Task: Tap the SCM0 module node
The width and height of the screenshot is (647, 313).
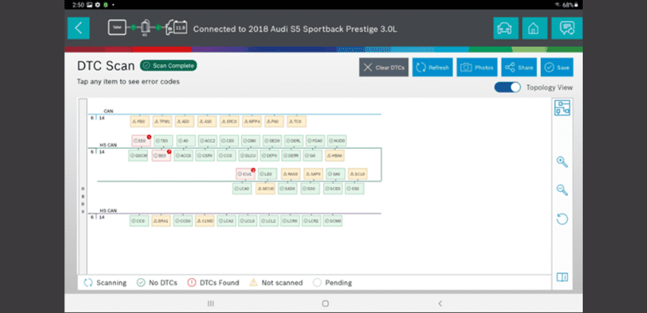Action: click(x=333, y=221)
